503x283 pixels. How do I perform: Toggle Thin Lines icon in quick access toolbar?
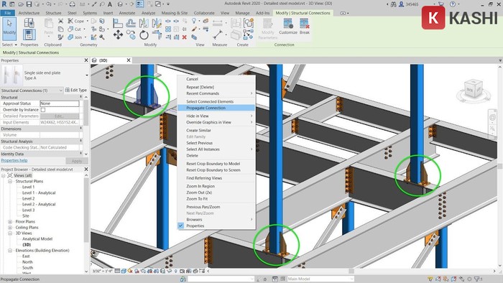140,4
